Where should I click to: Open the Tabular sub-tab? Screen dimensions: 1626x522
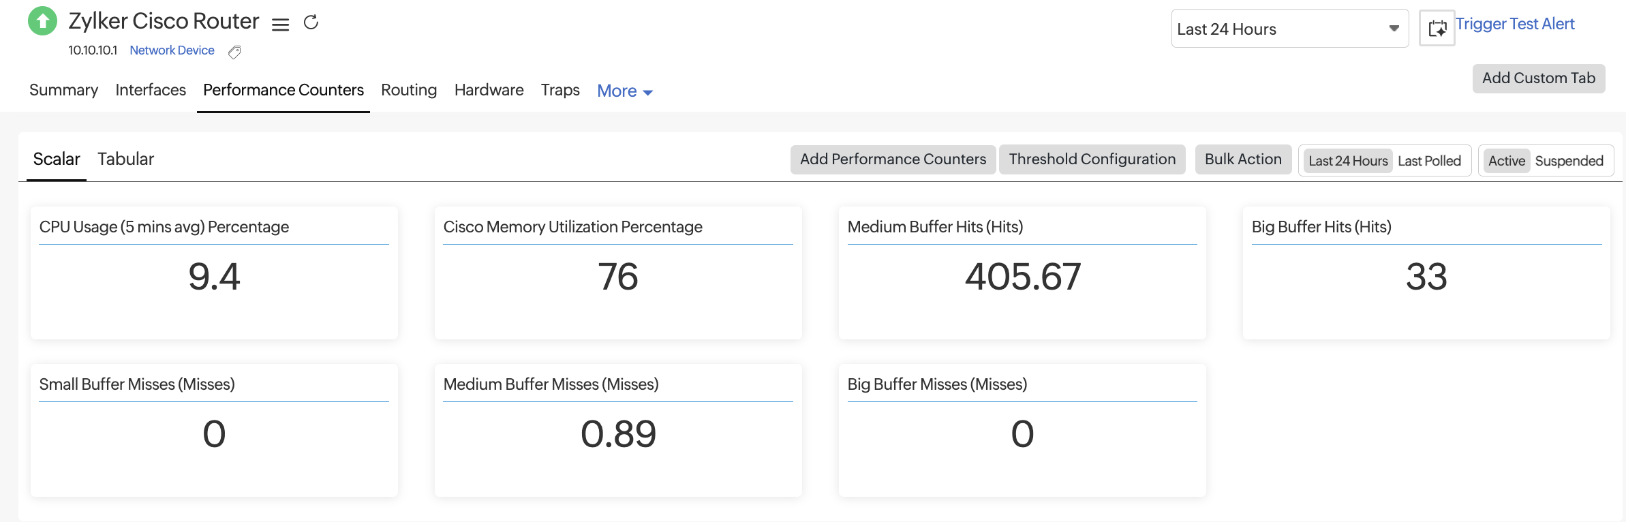point(125,159)
